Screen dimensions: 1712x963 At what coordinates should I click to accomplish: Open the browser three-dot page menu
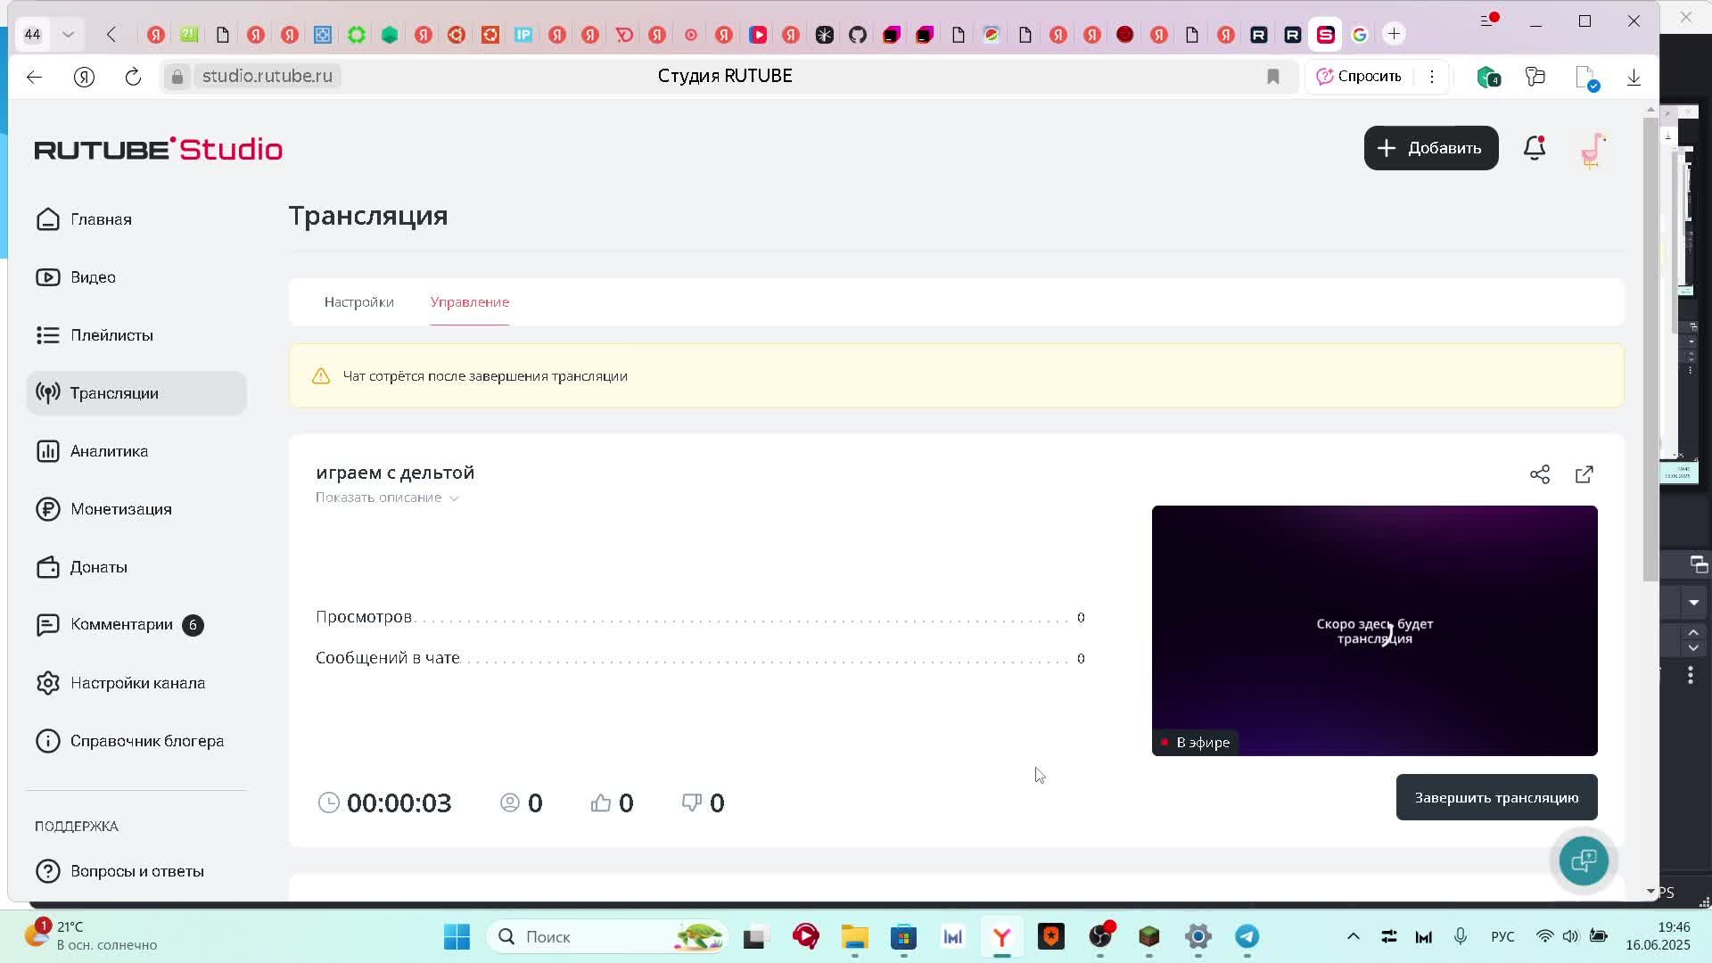pyautogui.click(x=1432, y=77)
